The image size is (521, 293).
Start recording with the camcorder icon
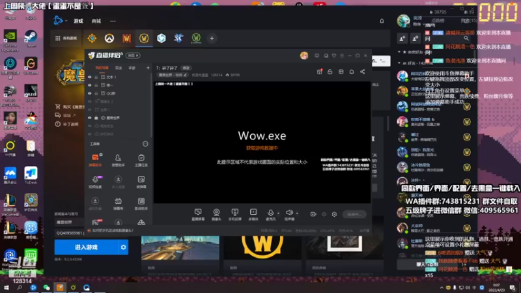[313, 214]
